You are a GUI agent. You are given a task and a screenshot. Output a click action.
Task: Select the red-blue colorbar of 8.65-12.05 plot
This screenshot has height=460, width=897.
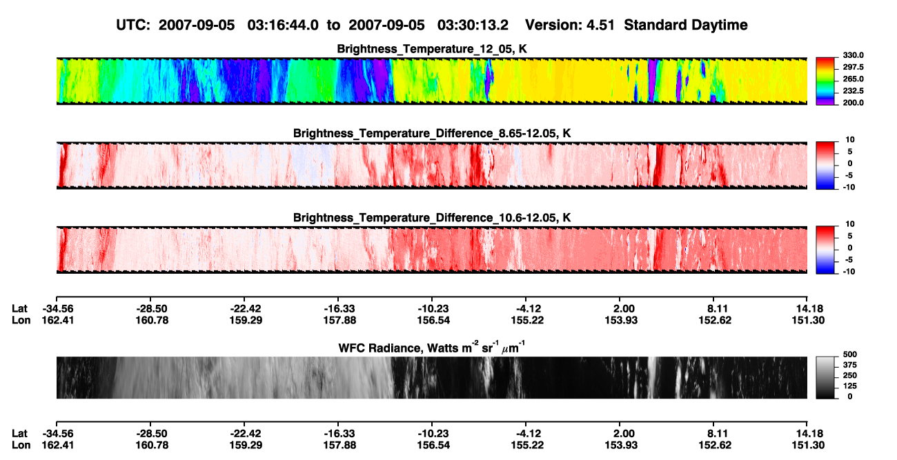coord(826,166)
